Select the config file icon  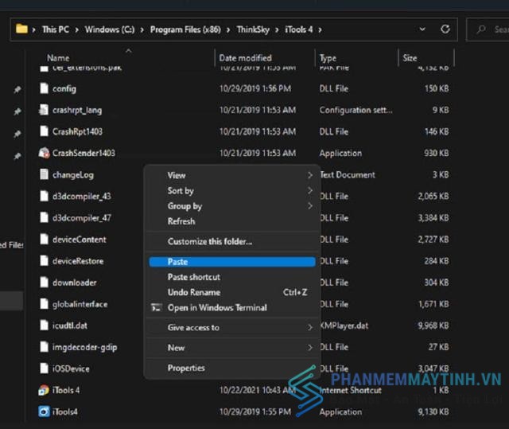click(44, 88)
